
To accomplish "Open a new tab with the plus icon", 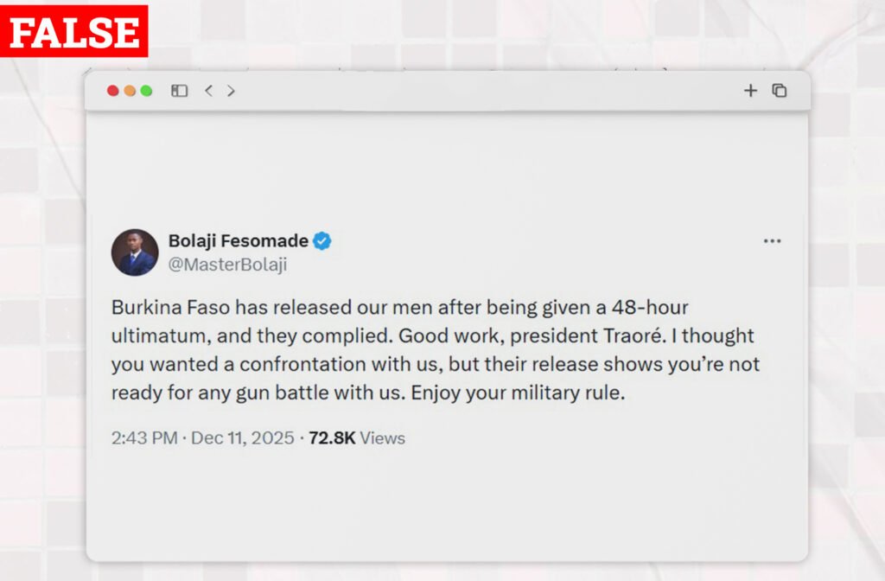I will pos(750,91).
